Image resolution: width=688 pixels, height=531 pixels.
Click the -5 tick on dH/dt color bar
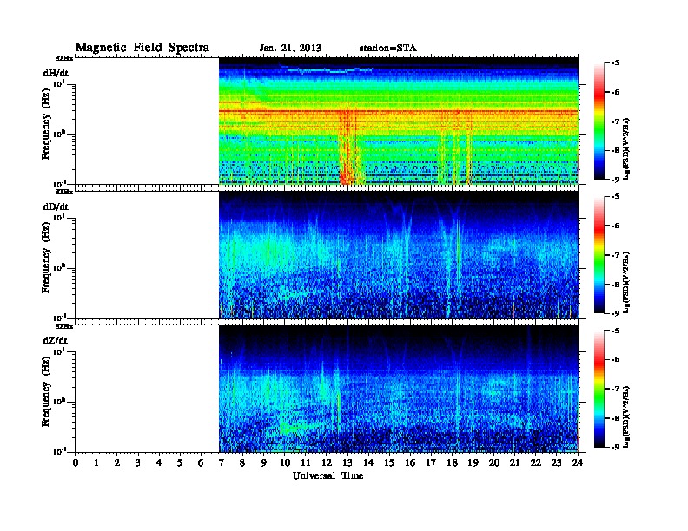pyautogui.click(x=615, y=63)
